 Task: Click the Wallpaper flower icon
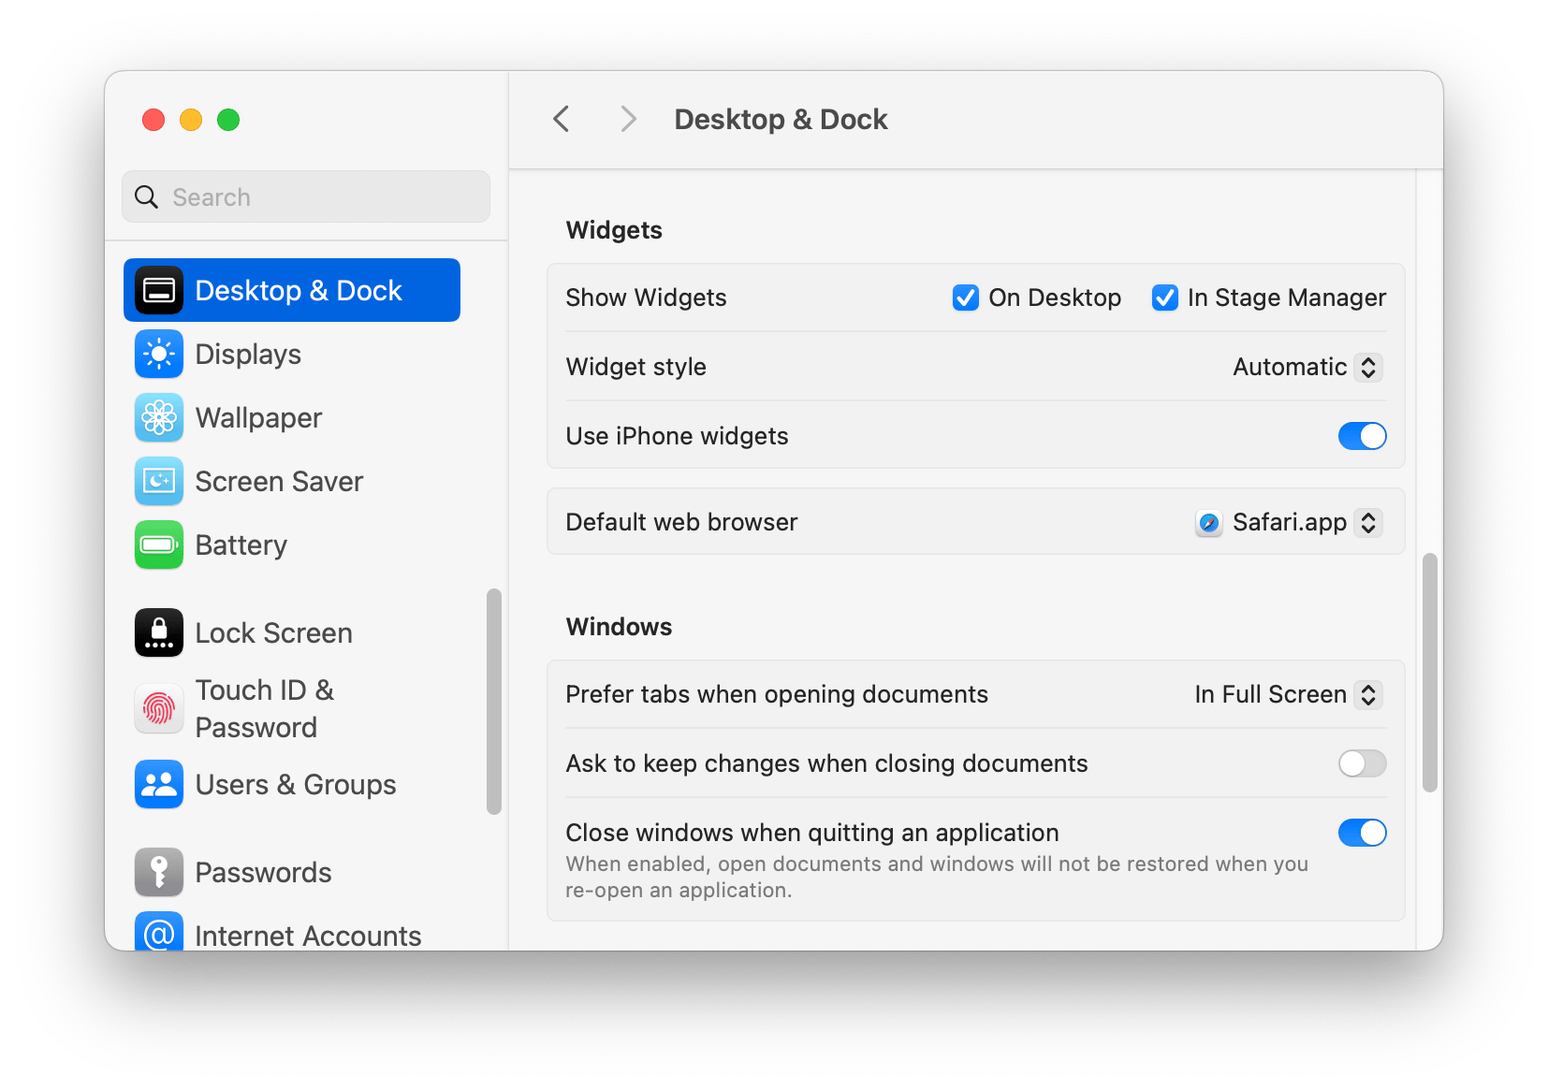click(159, 417)
